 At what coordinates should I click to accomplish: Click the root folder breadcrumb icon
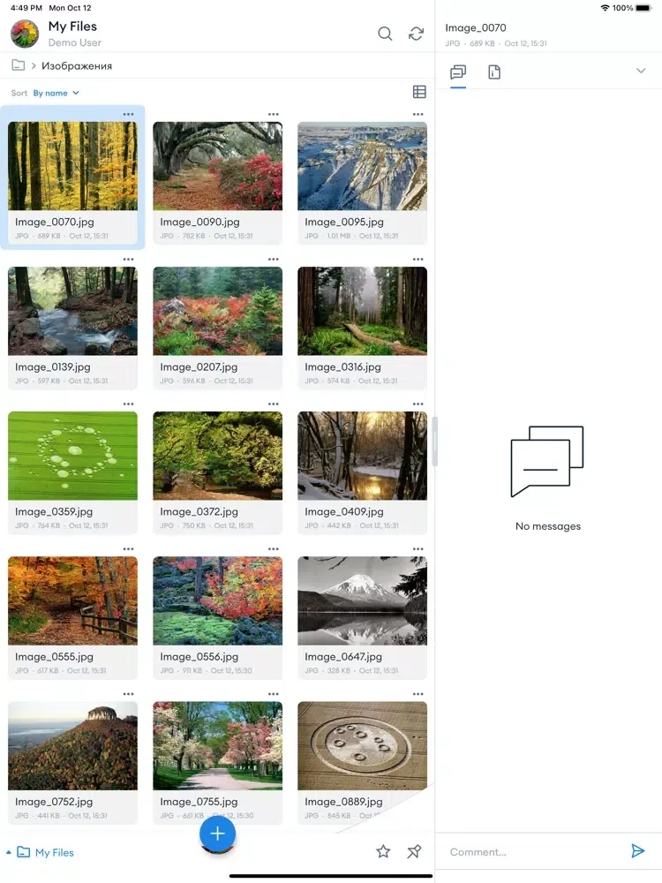(18, 65)
